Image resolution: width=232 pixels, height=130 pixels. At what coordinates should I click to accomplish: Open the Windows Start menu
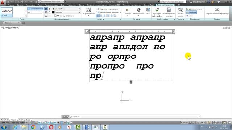coord(4,127)
